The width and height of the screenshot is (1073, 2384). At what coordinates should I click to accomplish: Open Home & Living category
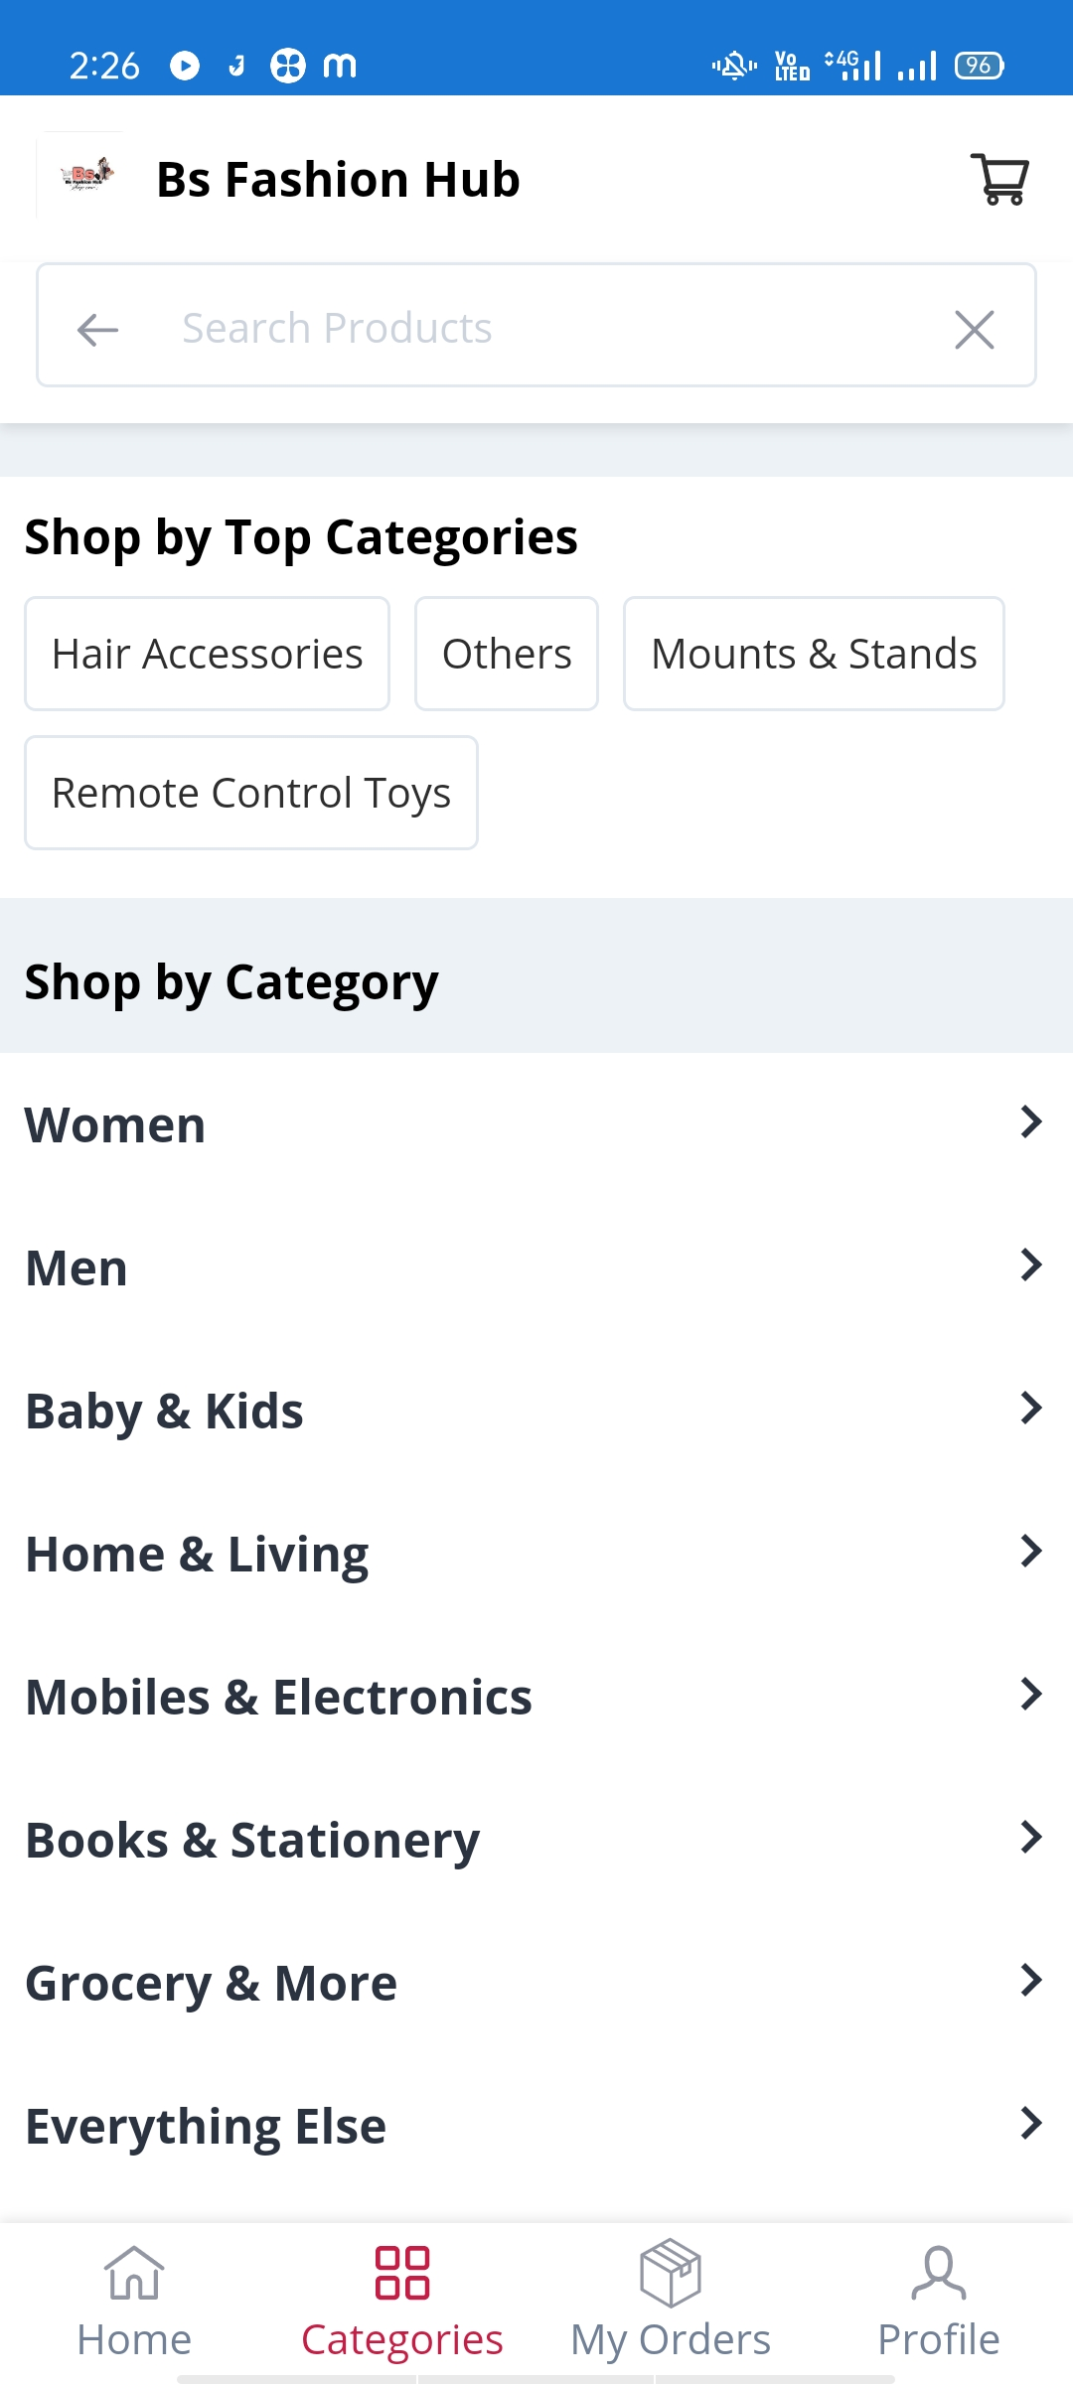pyautogui.click(x=536, y=1554)
